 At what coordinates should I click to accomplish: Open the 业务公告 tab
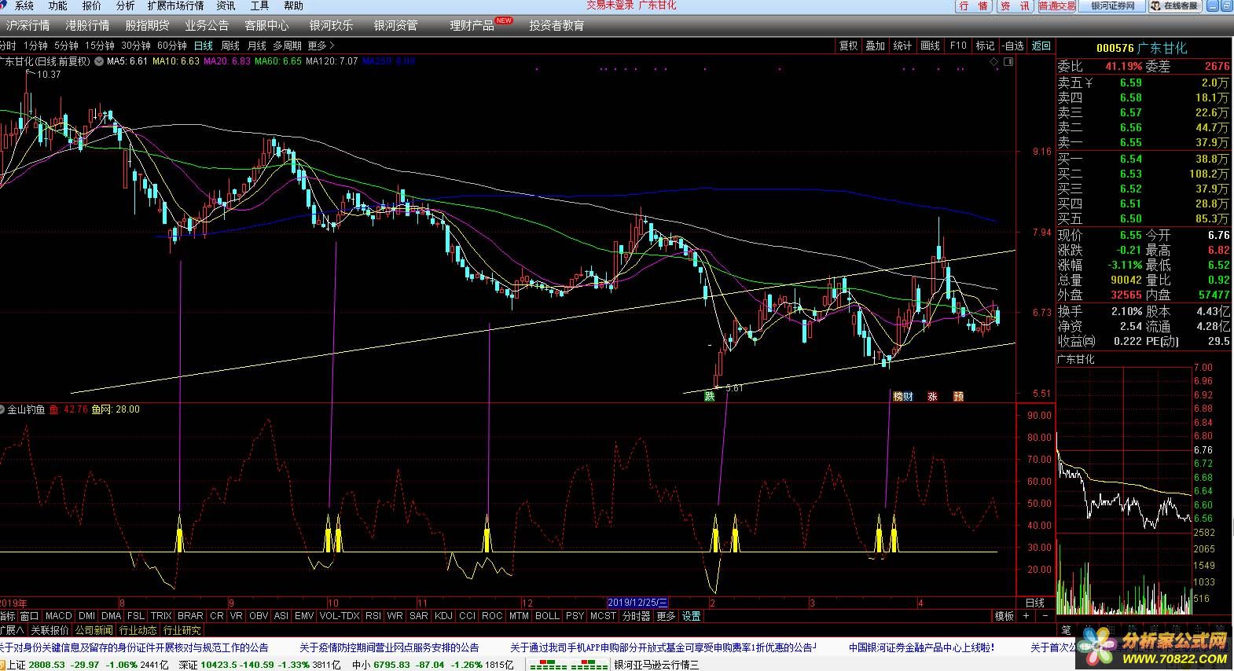click(208, 26)
